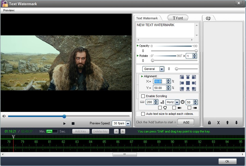Open the Horiz scroll direction dropdown

177,102
